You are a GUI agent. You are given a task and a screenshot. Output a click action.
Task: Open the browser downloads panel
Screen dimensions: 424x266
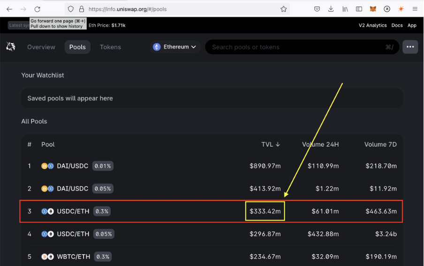pos(331,9)
